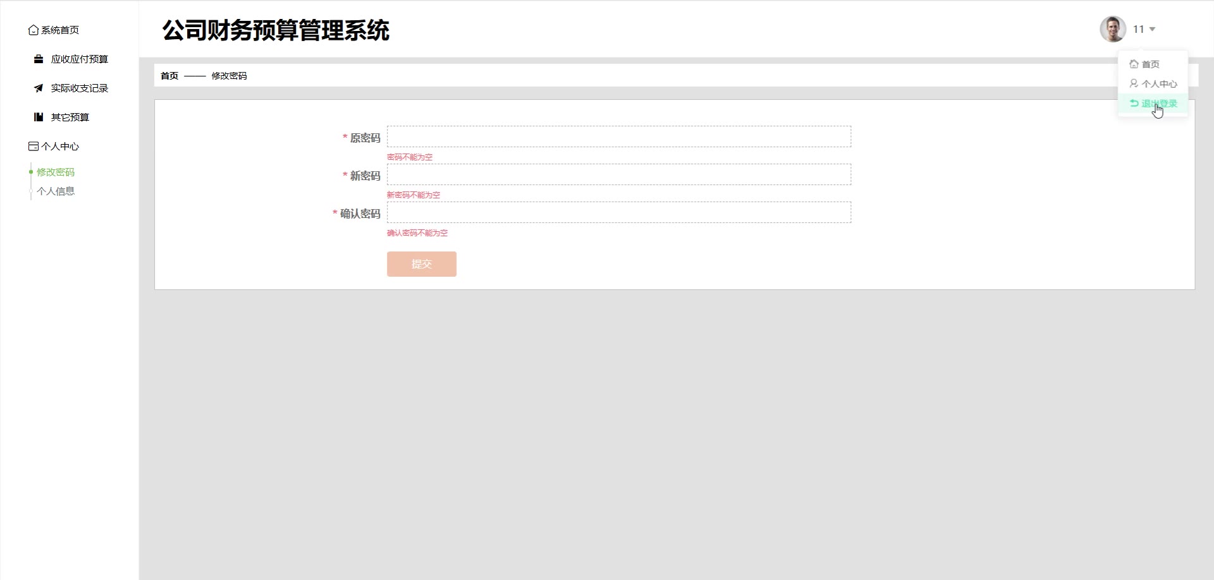Click the 密码不能为空 error message
The image size is (1214, 580).
tap(410, 157)
